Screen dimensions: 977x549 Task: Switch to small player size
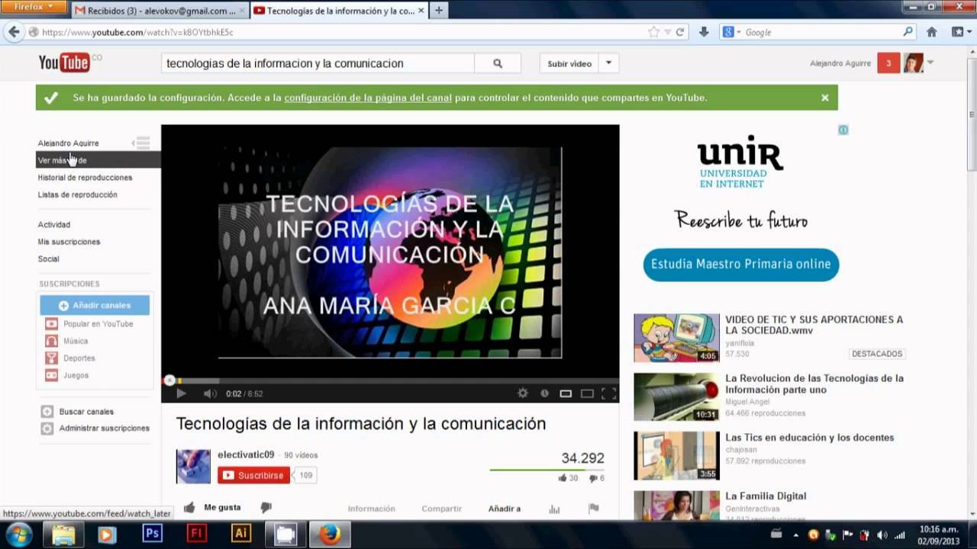(x=566, y=393)
